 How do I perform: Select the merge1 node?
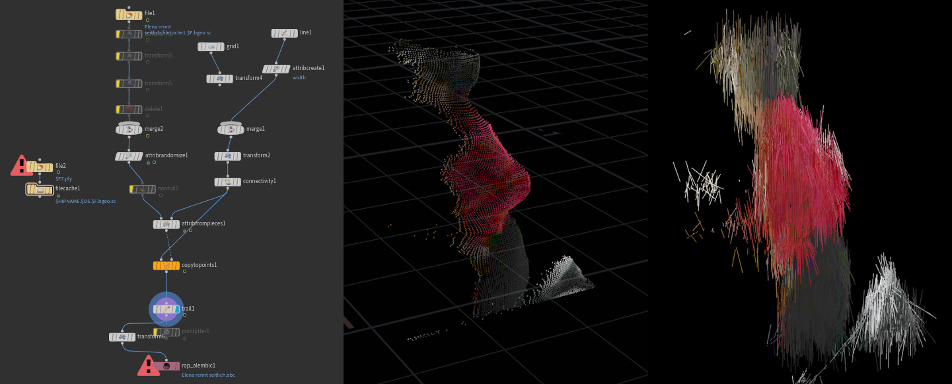coord(231,130)
